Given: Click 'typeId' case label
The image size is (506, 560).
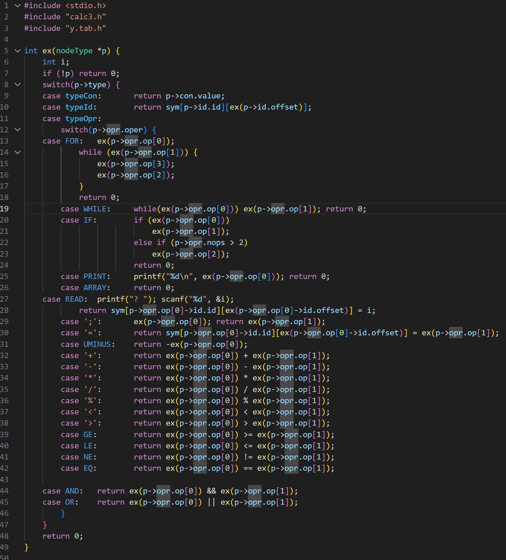Looking at the screenshot, I should [x=79, y=107].
